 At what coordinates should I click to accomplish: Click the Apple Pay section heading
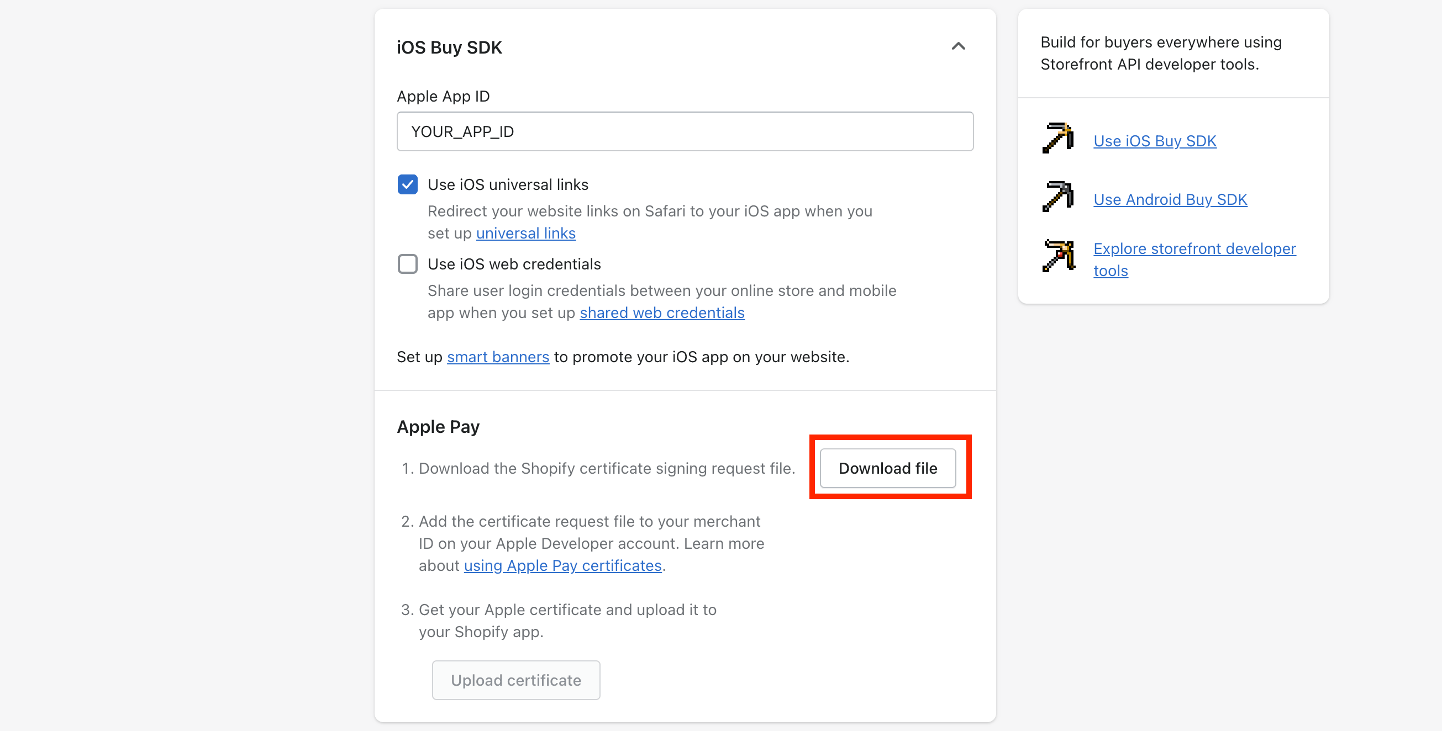438,427
